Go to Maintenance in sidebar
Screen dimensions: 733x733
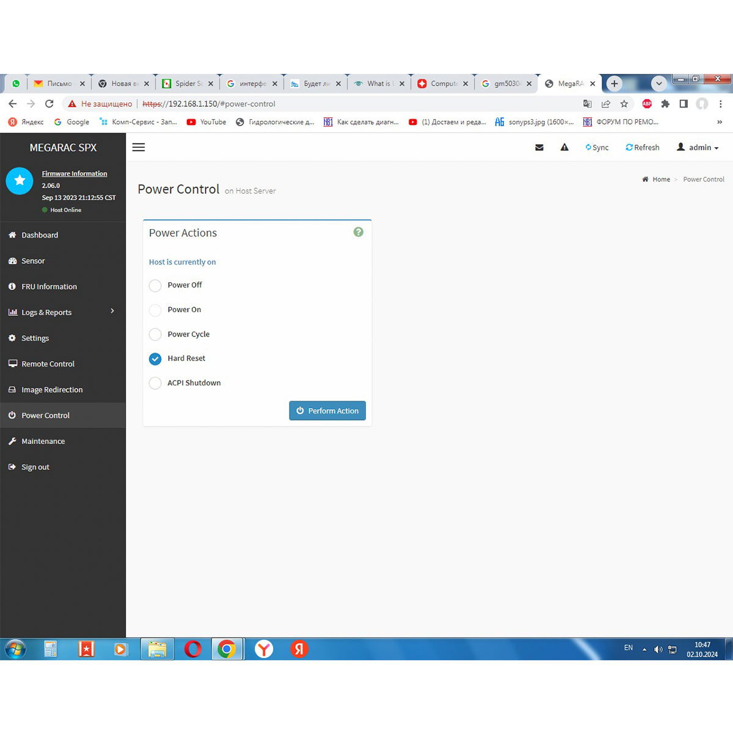click(x=43, y=441)
